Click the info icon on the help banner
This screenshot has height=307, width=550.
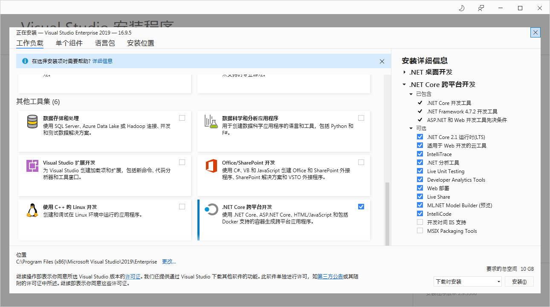(x=24, y=61)
